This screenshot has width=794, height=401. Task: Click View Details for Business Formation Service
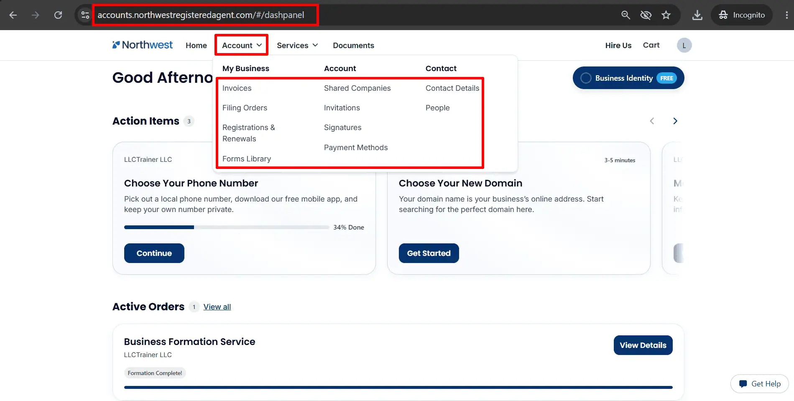(643, 345)
